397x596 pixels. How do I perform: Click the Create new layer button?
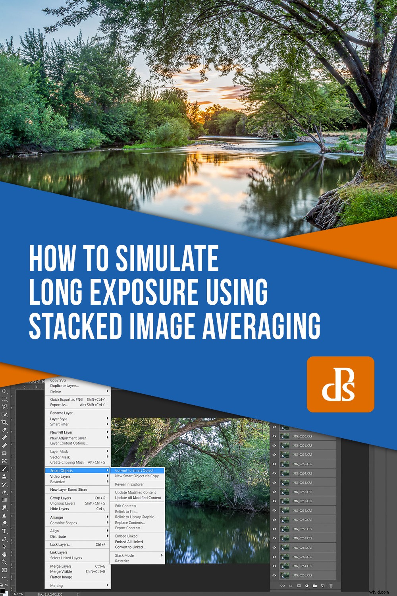coord(323,586)
